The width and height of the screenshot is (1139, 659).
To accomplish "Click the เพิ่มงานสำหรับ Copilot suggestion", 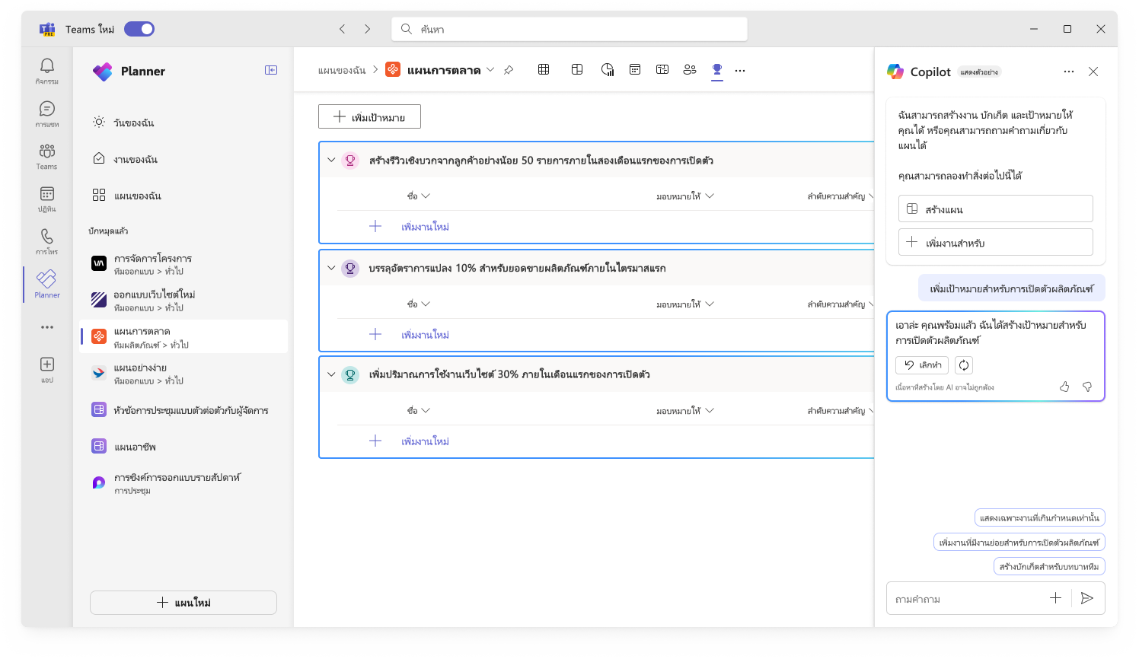I will pyautogui.click(x=996, y=242).
